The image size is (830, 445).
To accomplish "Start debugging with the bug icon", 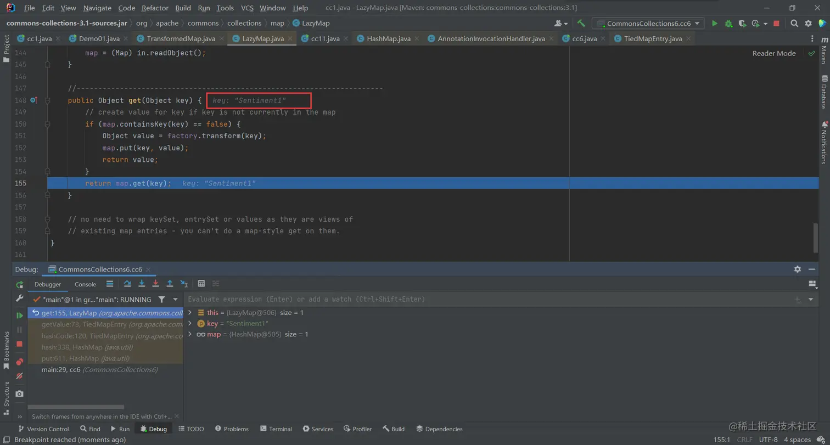I will coord(728,24).
